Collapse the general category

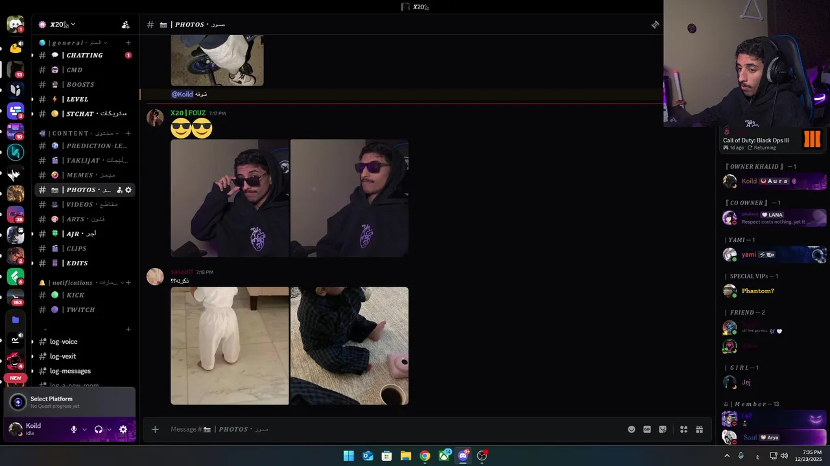click(x=72, y=43)
